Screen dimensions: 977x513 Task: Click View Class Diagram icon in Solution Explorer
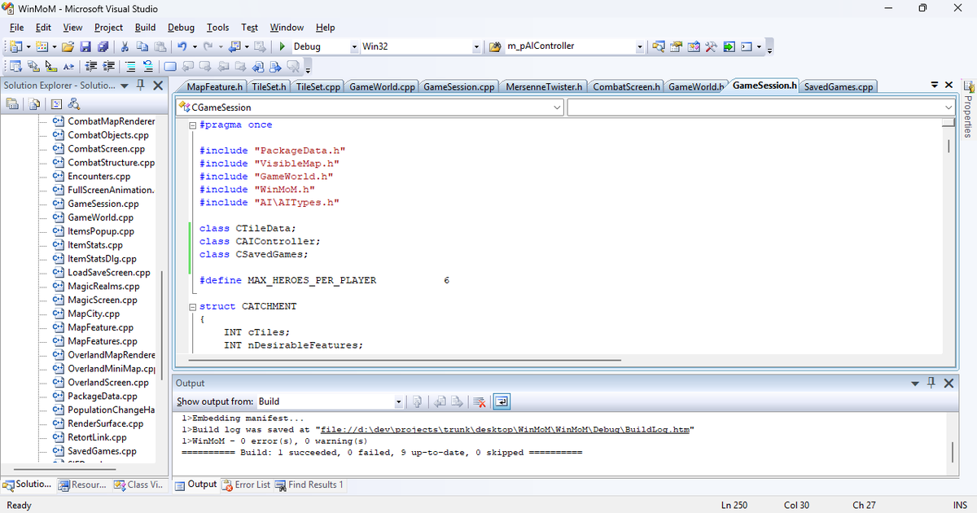pos(73,103)
